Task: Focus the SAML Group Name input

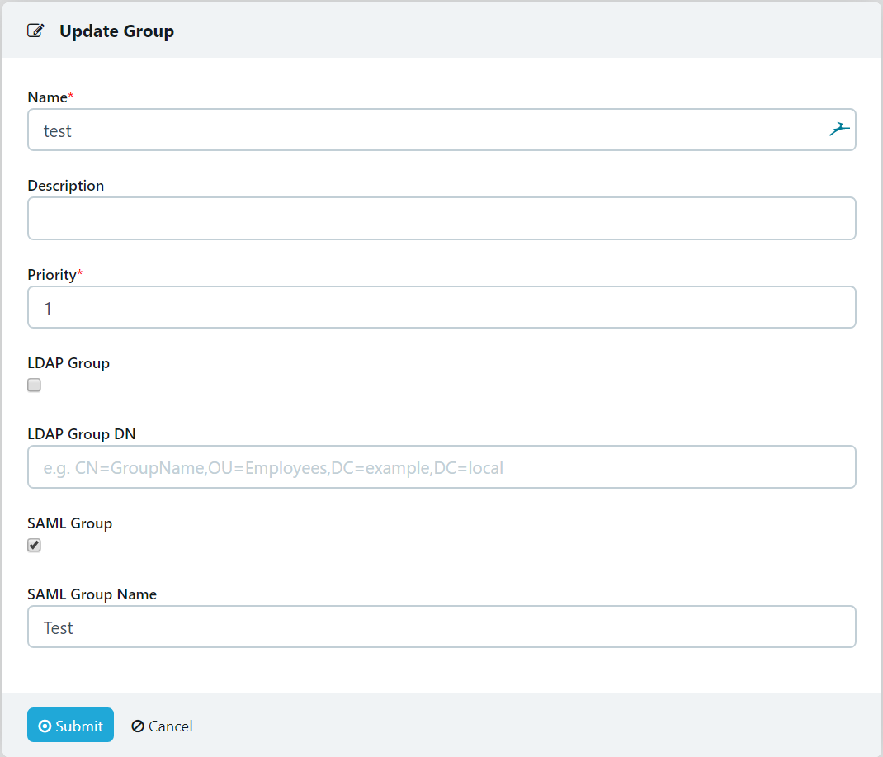Action: click(x=441, y=627)
